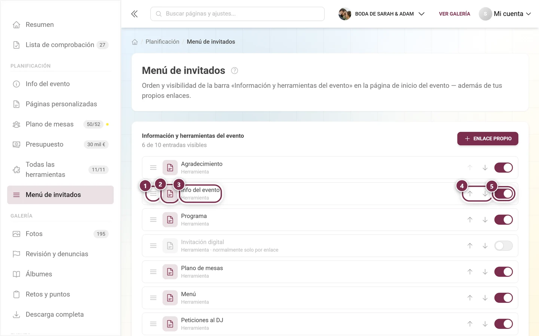Click Planificación breadcrumb link
The height and width of the screenshot is (336, 539).
[162, 42]
